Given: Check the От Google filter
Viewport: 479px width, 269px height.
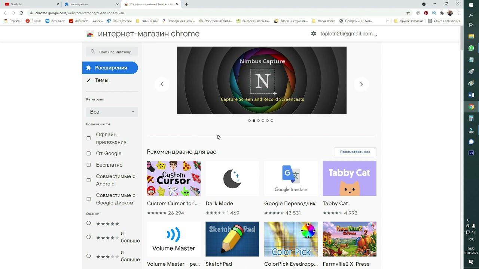Looking at the screenshot, I should (89, 153).
